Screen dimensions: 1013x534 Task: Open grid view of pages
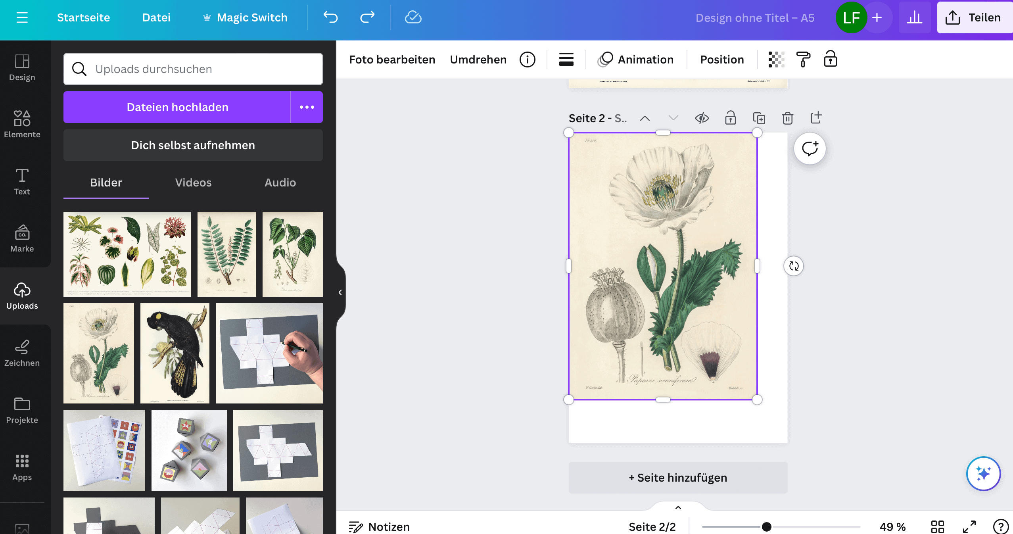click(x=937, y=527)
